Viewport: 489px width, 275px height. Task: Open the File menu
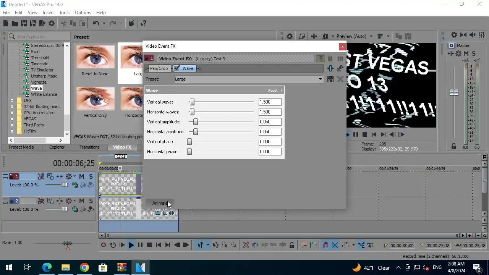(x=6, y=13)
